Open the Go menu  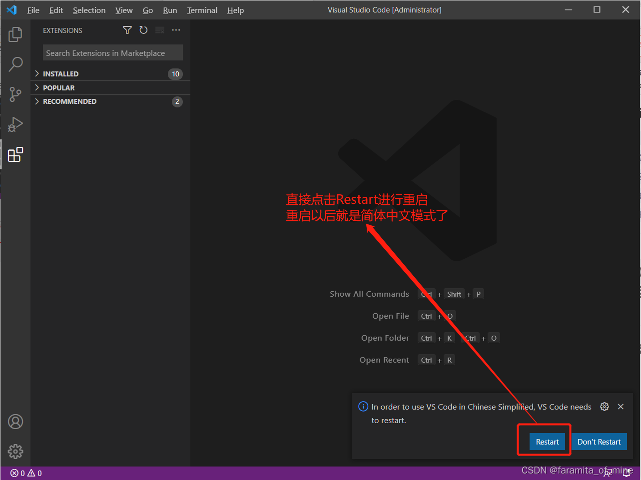[148, 10]
